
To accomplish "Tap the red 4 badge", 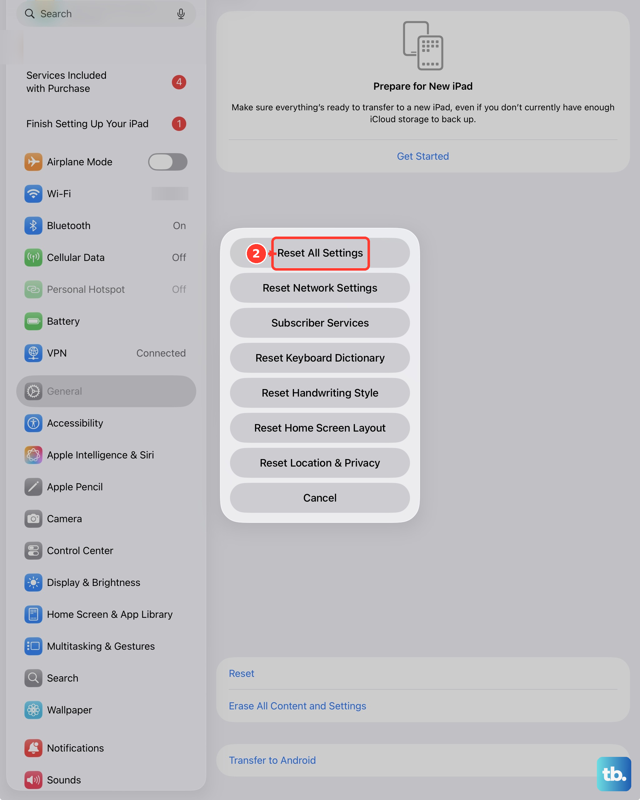I will pyautogui.click(x=179, y=82).
